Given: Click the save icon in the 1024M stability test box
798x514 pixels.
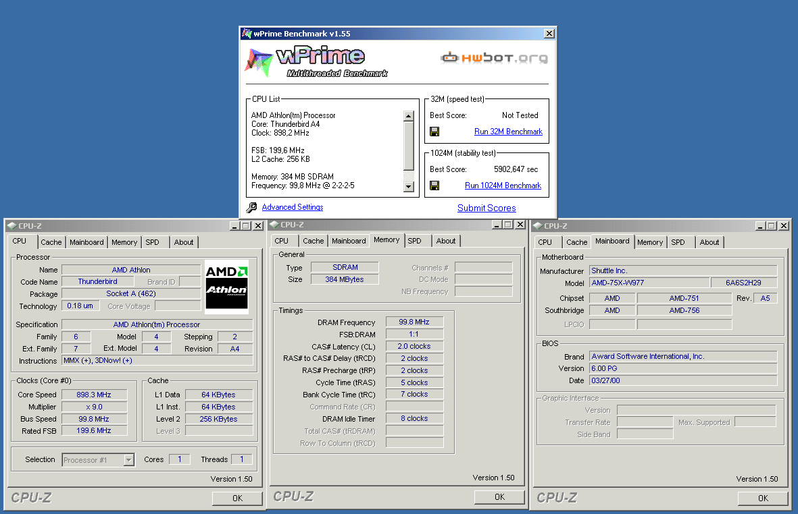Looking at the screenshot, I should coord(434,185).
